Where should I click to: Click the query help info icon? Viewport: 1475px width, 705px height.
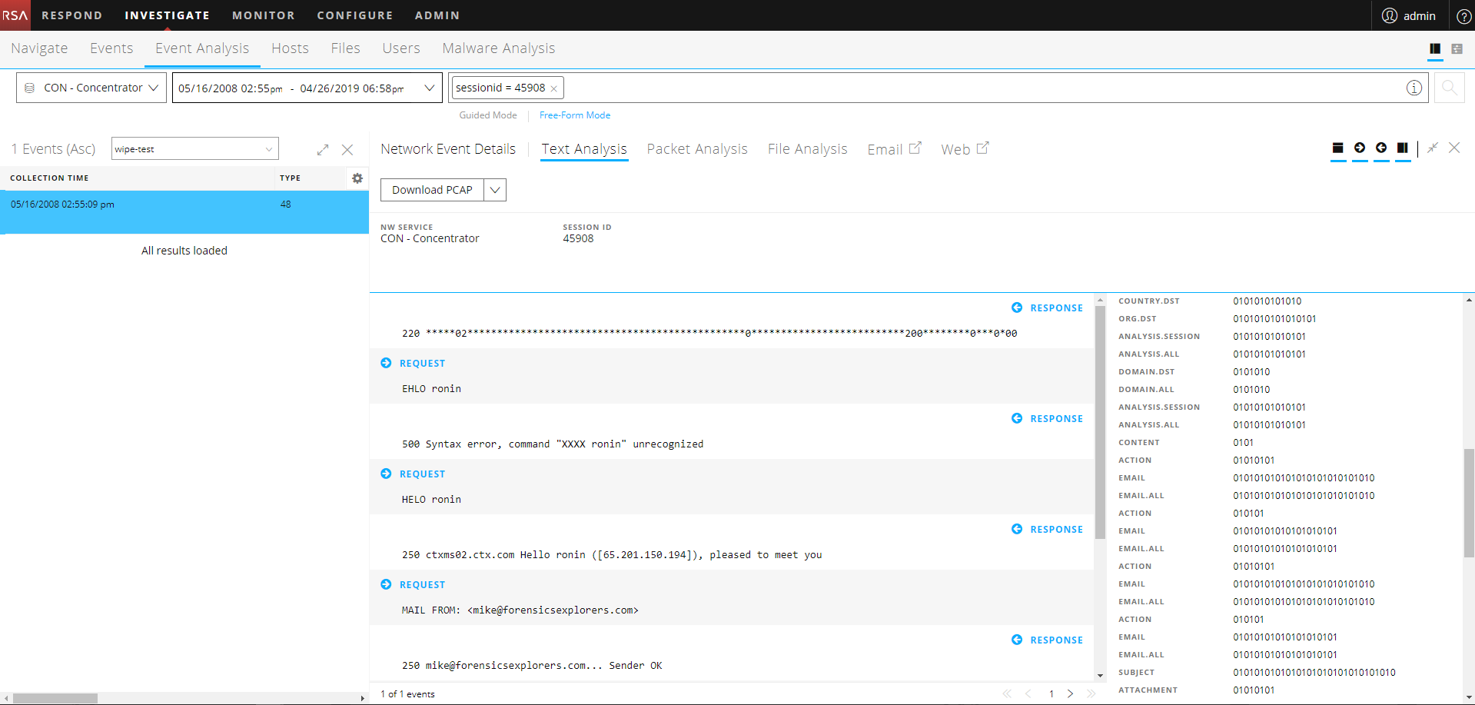[1414, 88]
